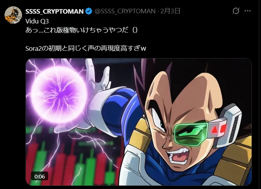Screen dimensions: 261x189
Task: Click the text line starting with あっ…これ版権物
Action: (x=81, y=30)
